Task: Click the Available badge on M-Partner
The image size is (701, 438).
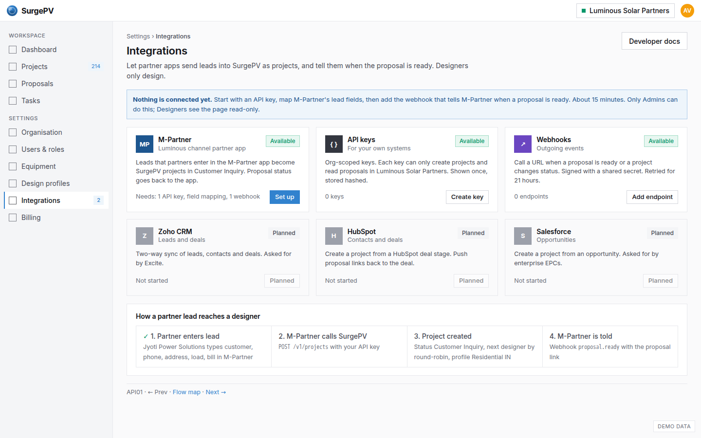Action: [x=283, y=141]
